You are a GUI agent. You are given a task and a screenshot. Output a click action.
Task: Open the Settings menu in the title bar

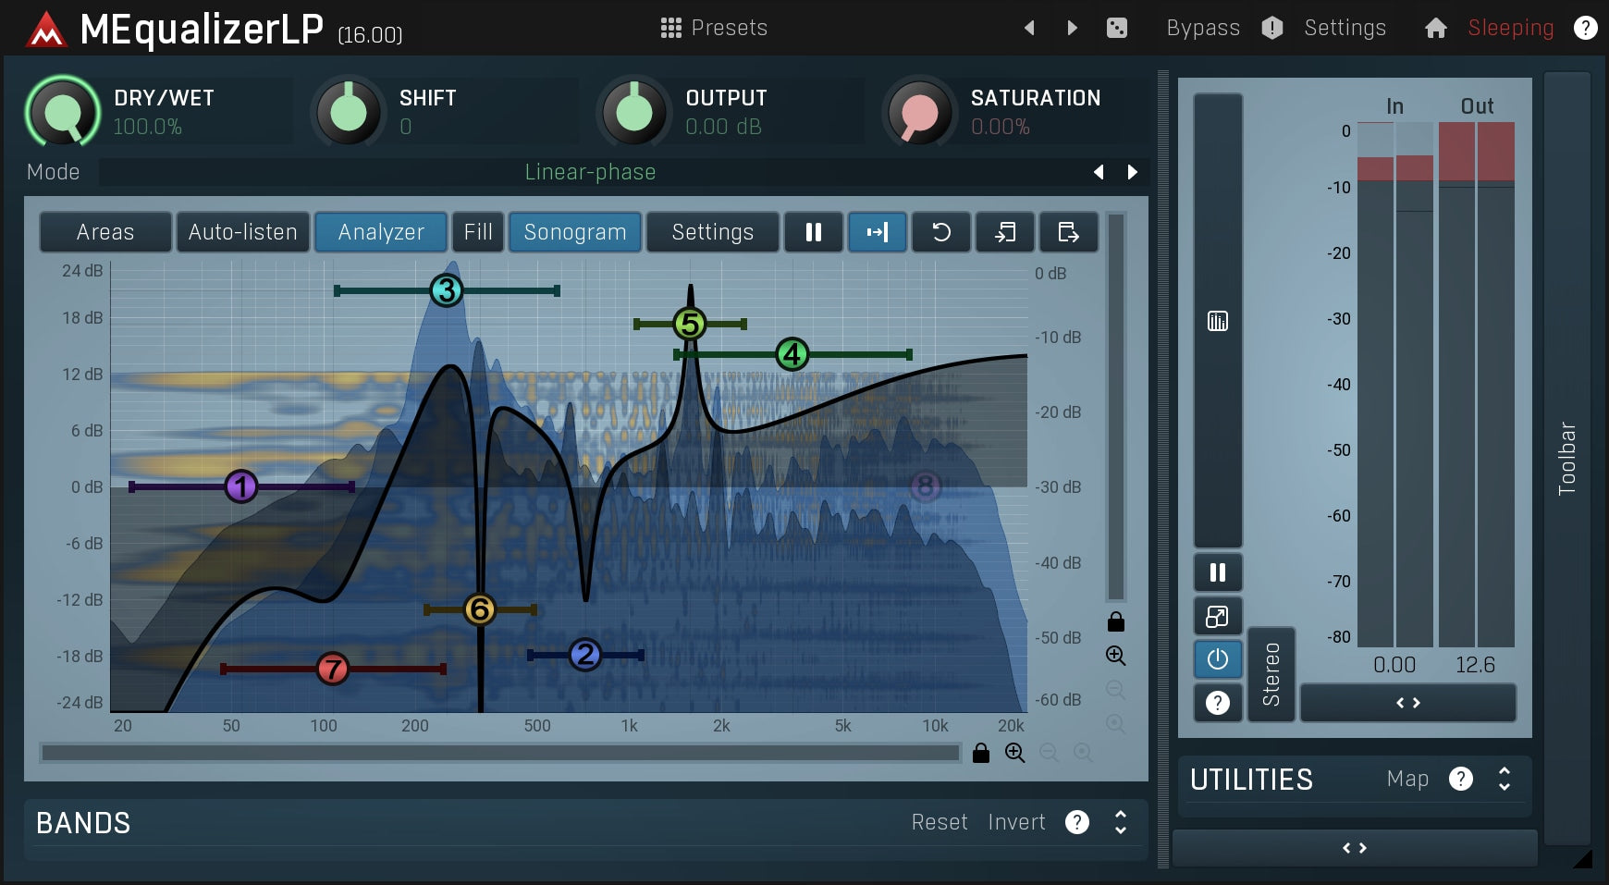point(1345,27)
